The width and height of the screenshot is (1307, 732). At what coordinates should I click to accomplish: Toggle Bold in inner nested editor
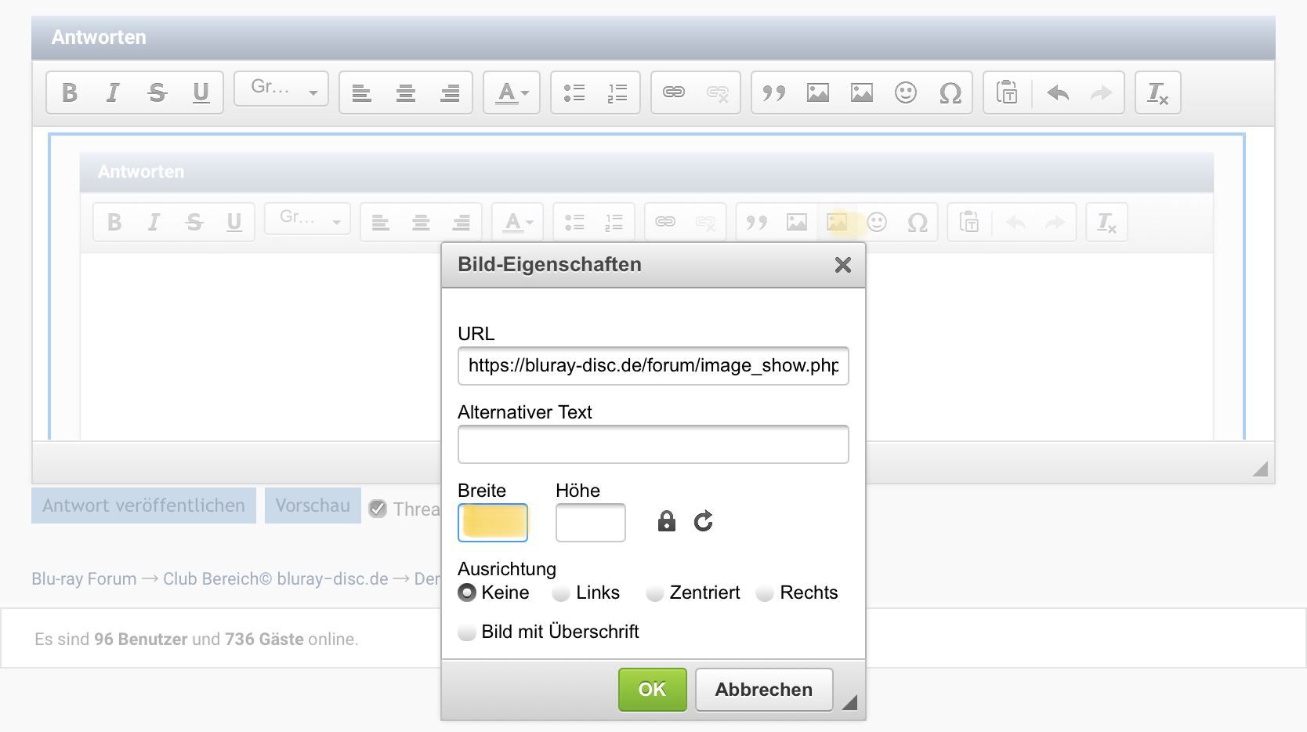point(114,222)
